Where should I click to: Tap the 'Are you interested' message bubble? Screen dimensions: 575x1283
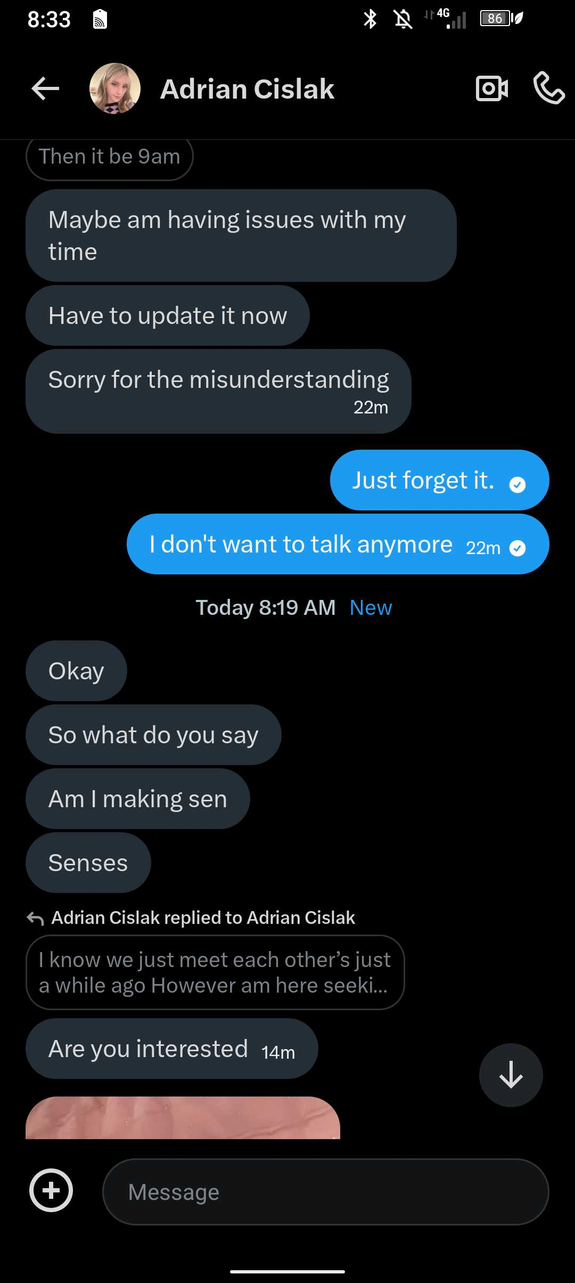(x=171, y=1049)
